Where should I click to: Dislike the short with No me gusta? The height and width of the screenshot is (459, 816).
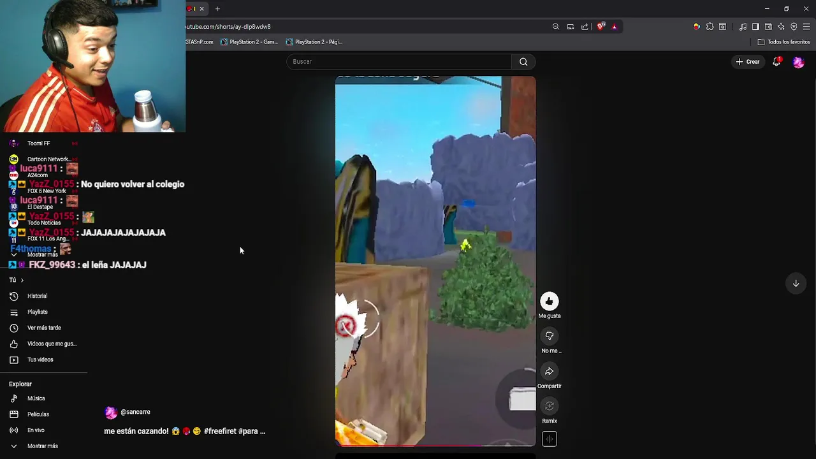pos(549,336)
